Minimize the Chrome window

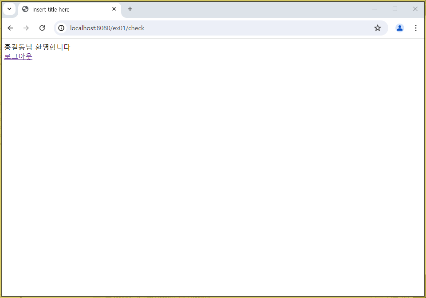pyautogui.click(x=375, y=9)
